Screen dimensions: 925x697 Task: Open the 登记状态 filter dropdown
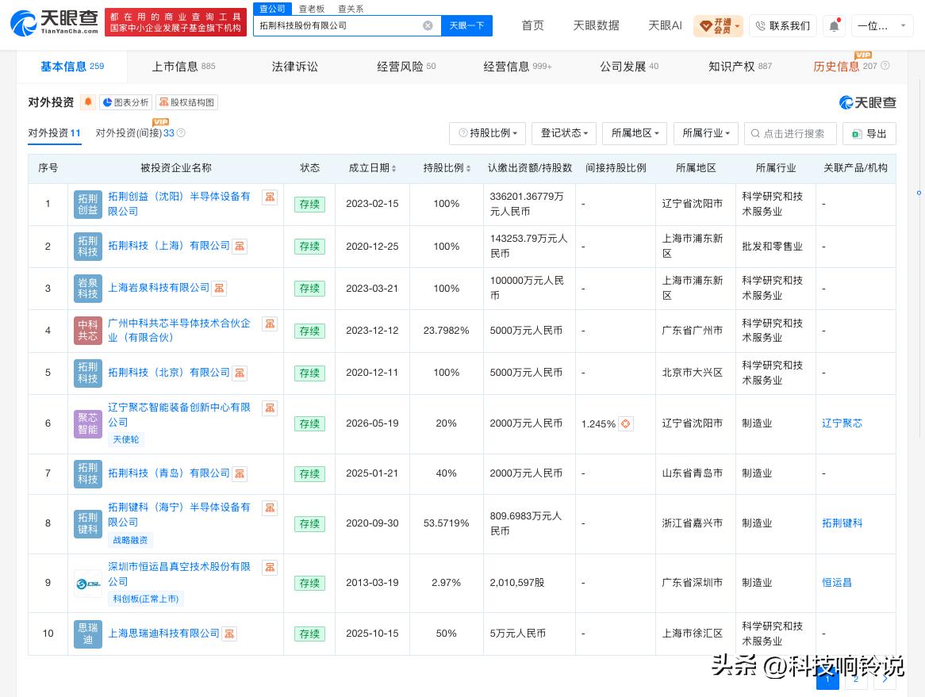point(564,133)
